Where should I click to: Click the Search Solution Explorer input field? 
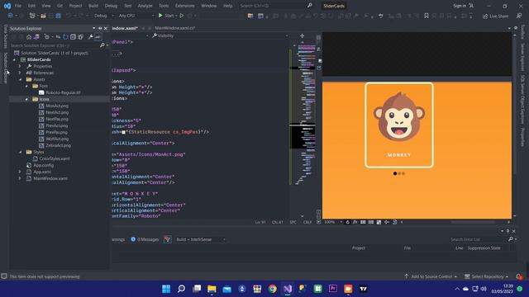pos(55,45)
